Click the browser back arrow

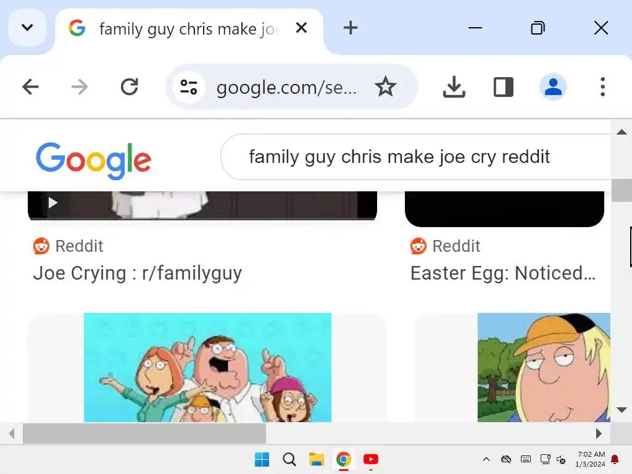30,87
